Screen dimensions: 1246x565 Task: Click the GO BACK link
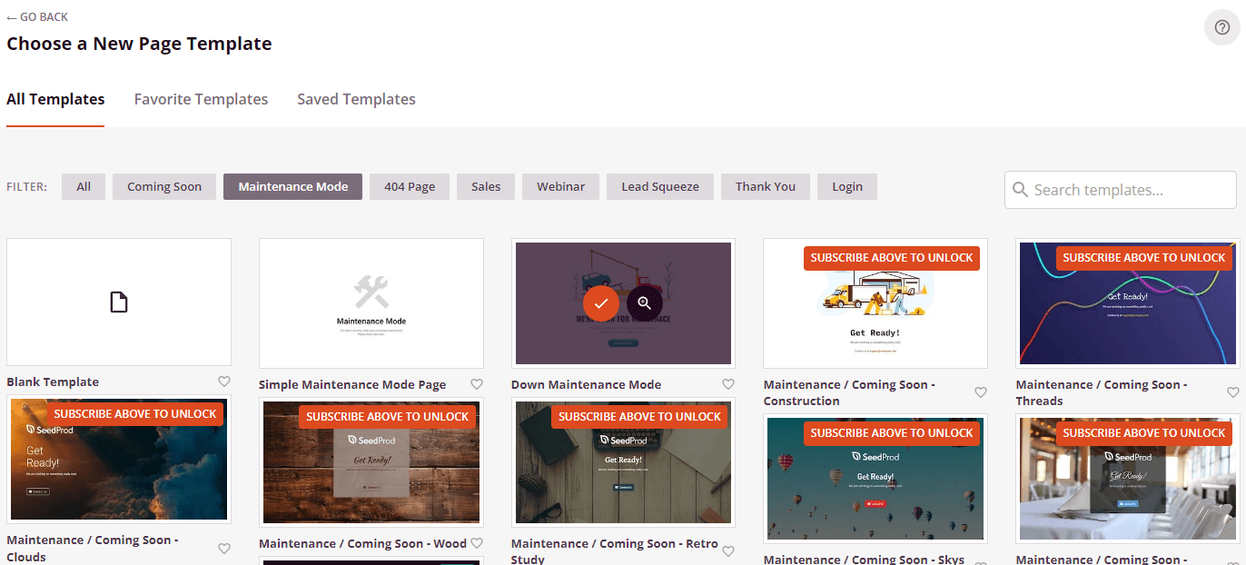(37, 16)
